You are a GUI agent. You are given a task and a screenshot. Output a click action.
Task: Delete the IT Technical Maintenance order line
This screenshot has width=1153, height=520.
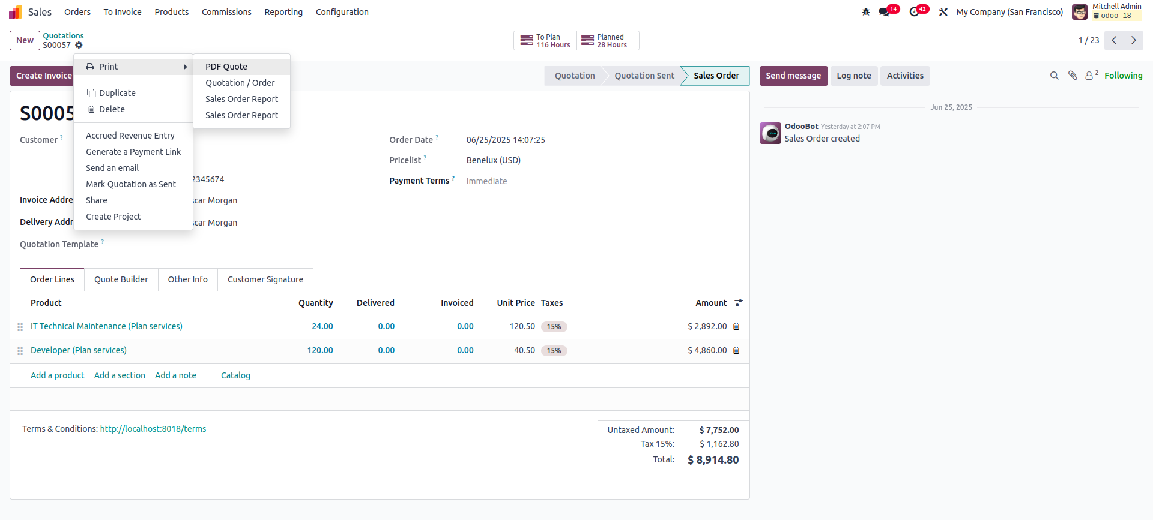pos(736,327)
